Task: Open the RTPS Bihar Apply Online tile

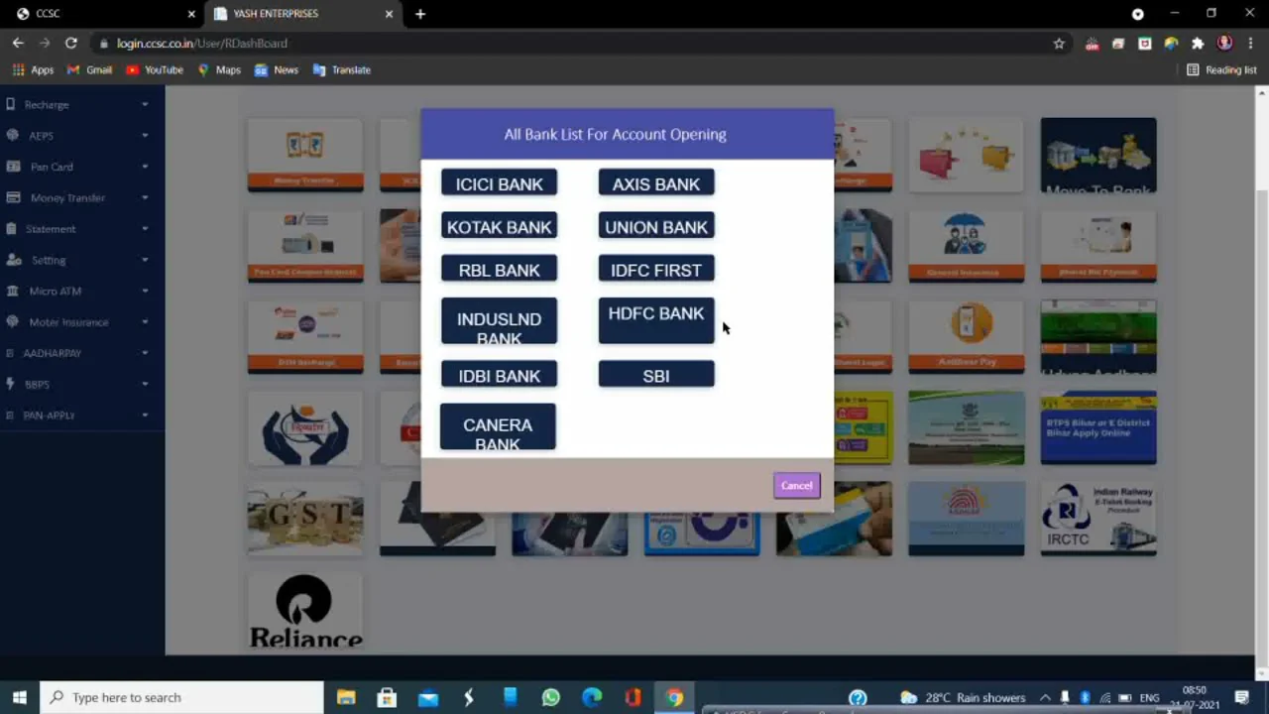Action: (x=1098, y=427)
